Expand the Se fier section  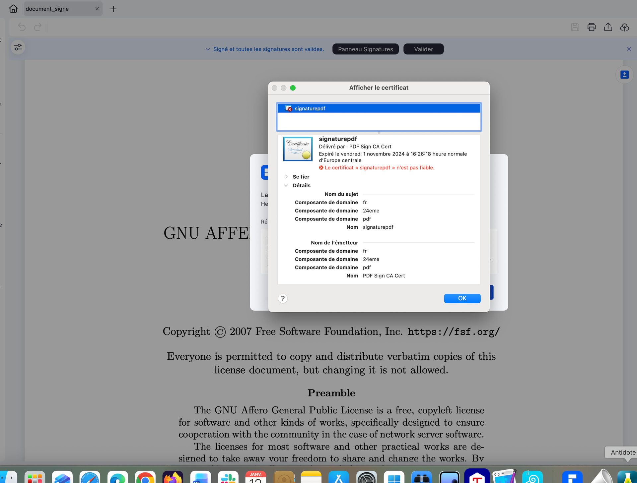click(286, 177)
